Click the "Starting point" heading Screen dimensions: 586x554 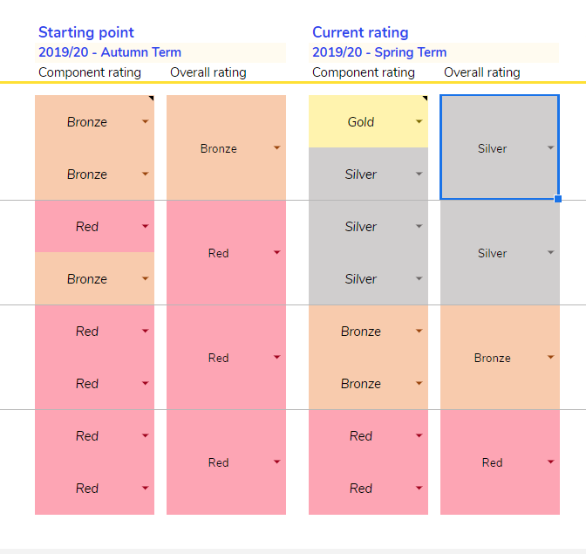pos(86,33)
